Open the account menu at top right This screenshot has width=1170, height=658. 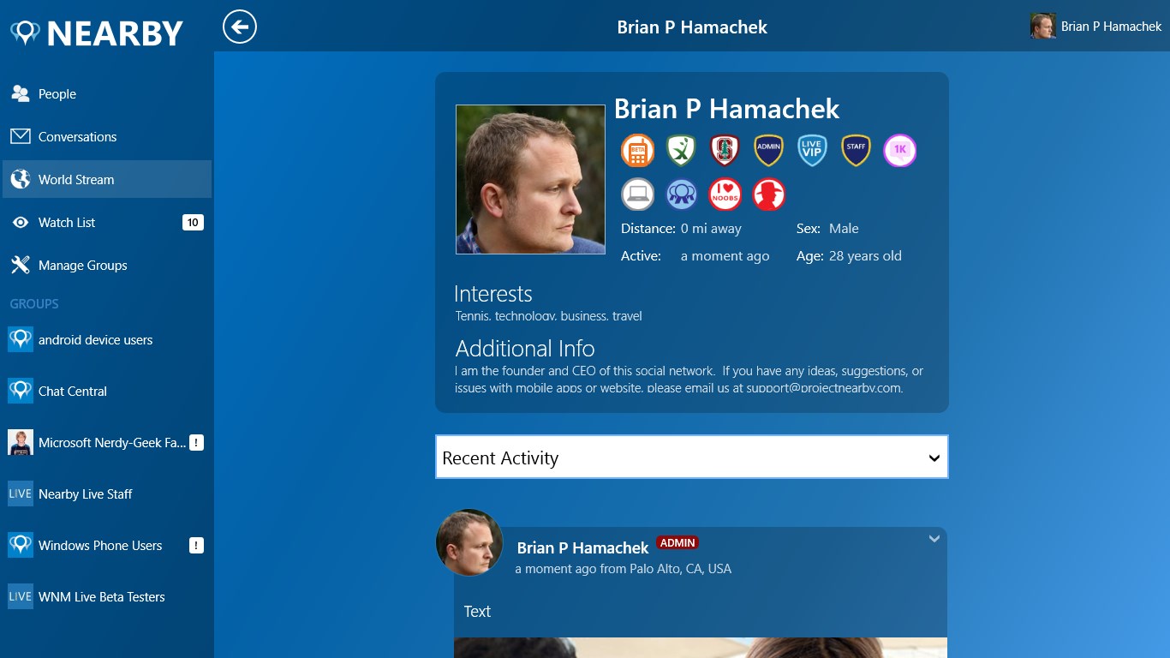1096,27
